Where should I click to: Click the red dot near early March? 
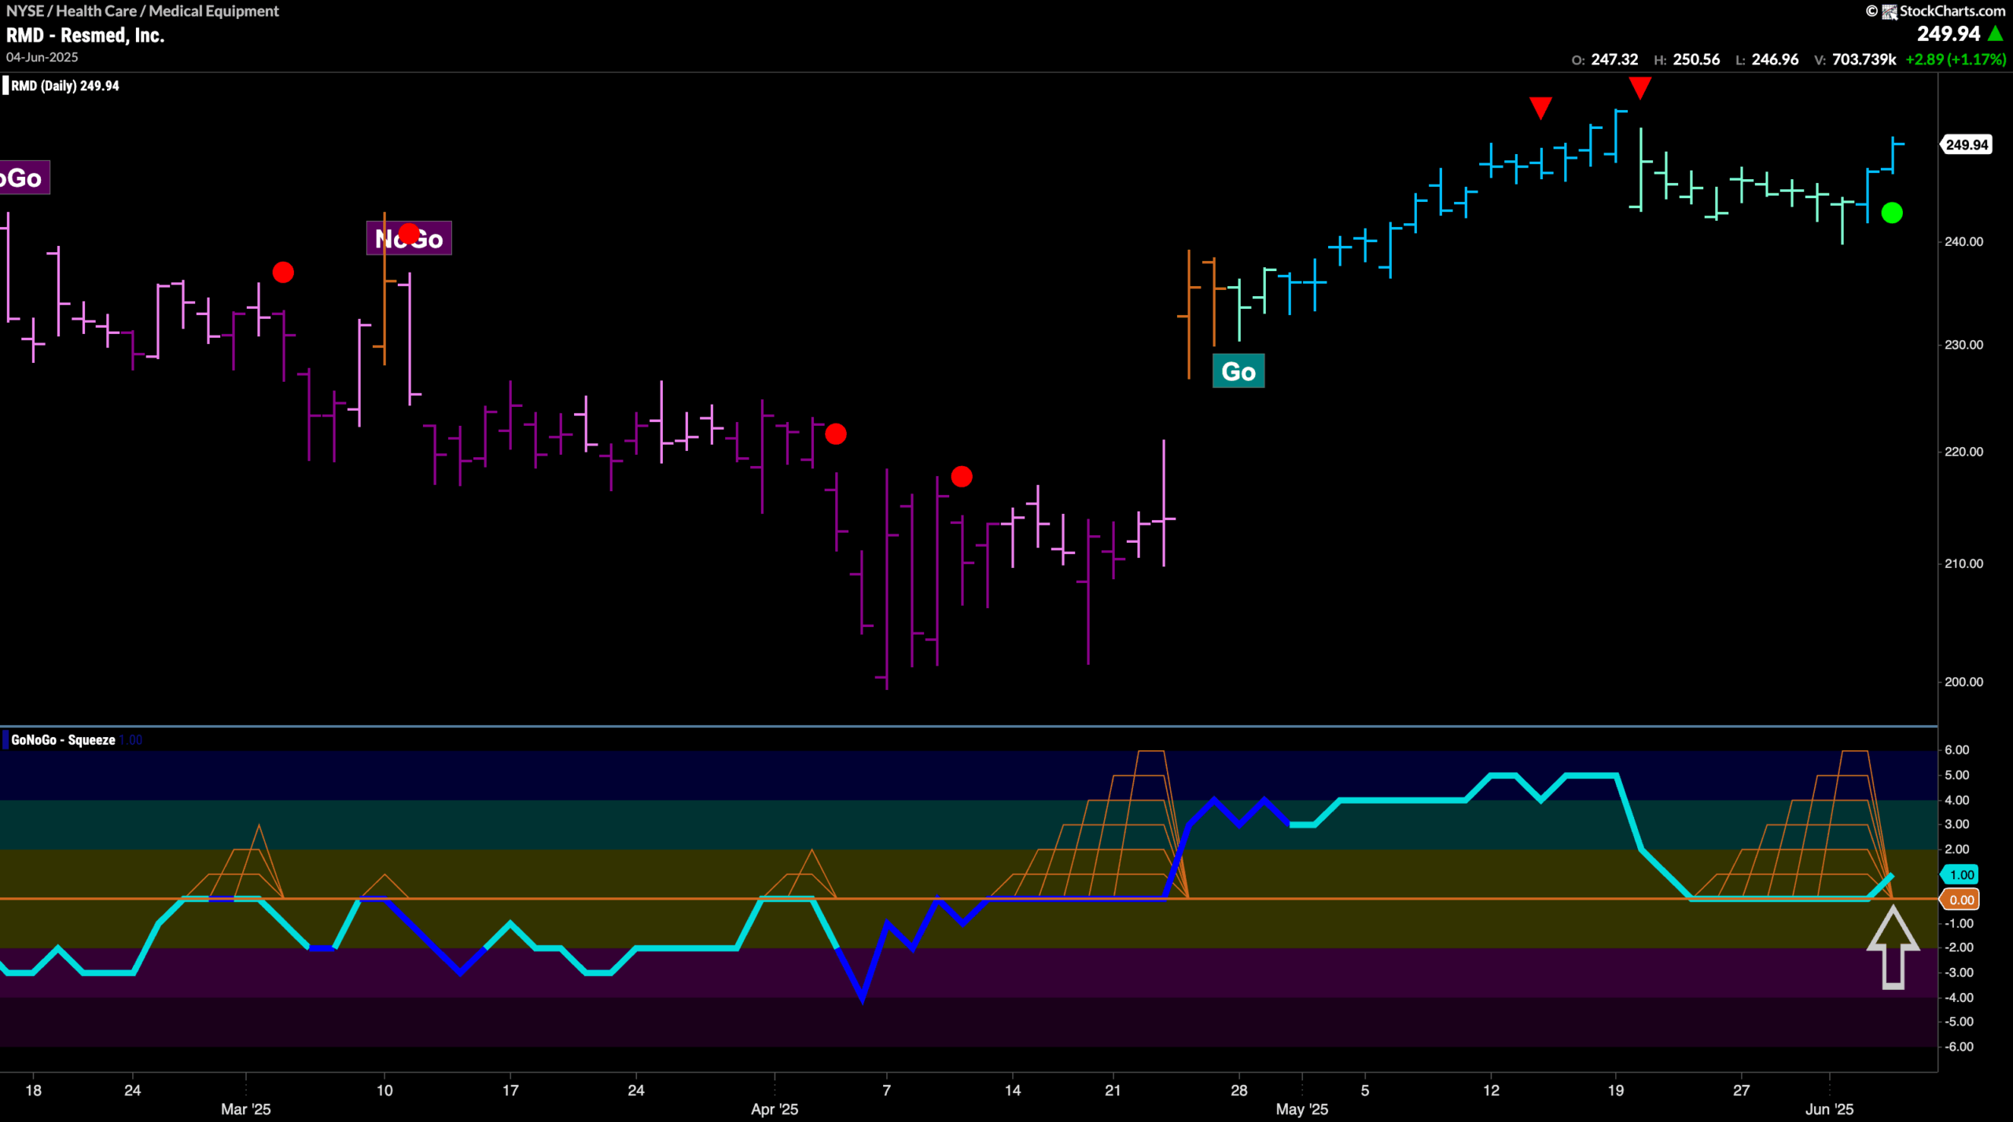click(x=283, y=273)
